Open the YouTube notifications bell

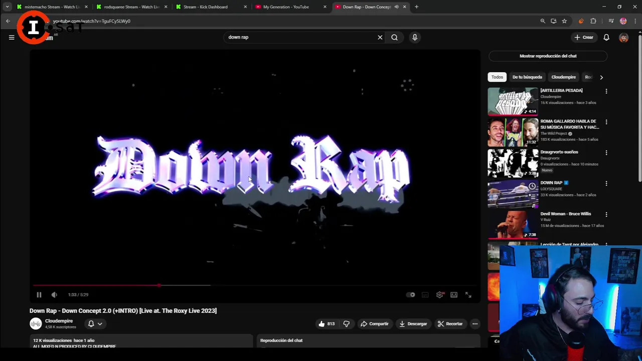point(606,37)
